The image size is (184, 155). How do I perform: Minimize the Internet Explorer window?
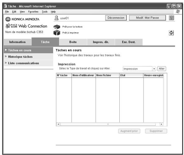click(x=169, y=6)
